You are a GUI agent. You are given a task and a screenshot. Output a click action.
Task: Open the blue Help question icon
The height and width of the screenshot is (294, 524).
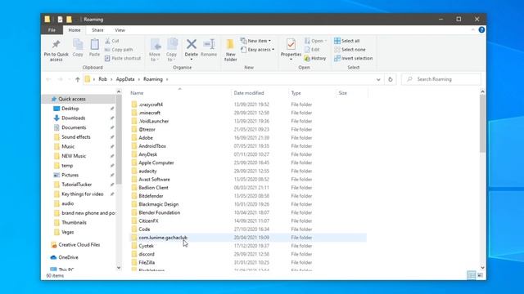click(481, 29)
